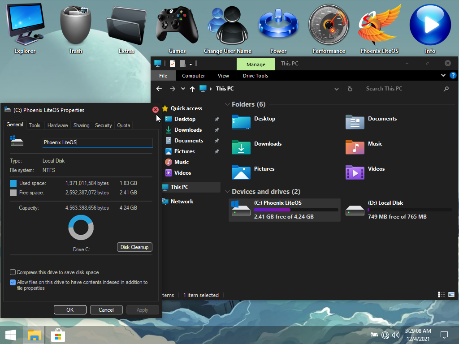Select the (D:) Local Disk drive
Viewport: 459px width, 344px height.
(x=398, y=210)
